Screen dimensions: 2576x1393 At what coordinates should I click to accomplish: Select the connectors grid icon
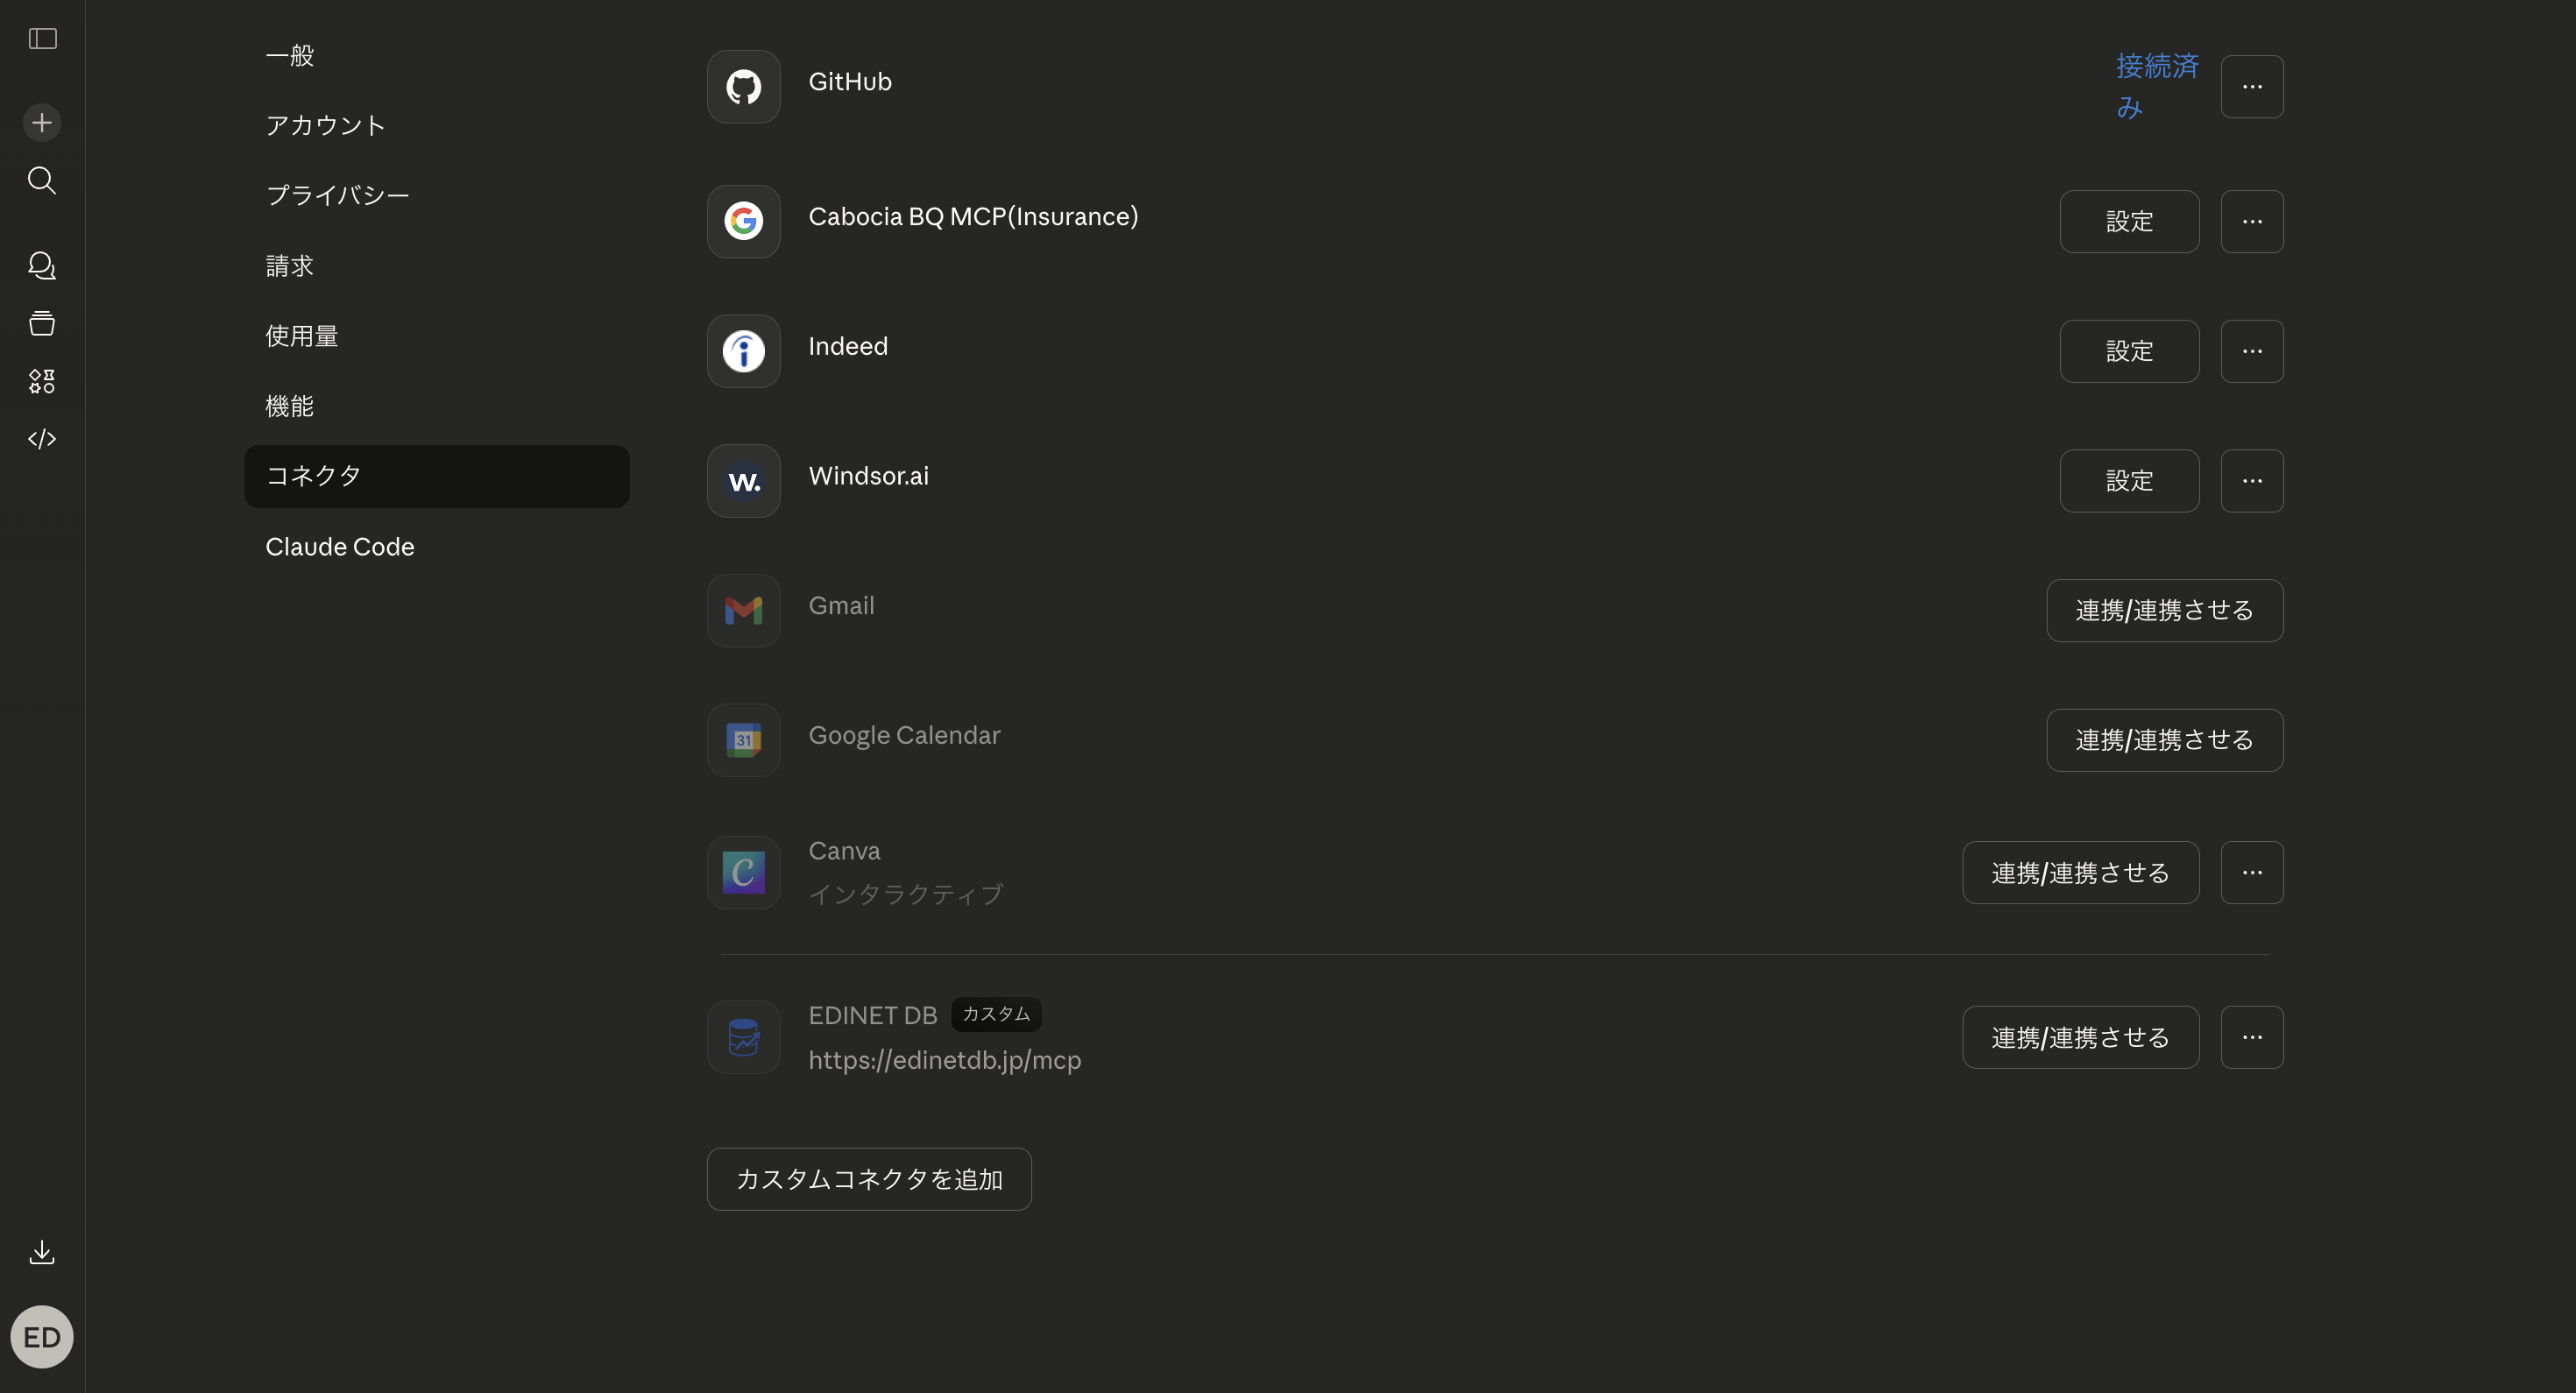[x=41, y=380]
